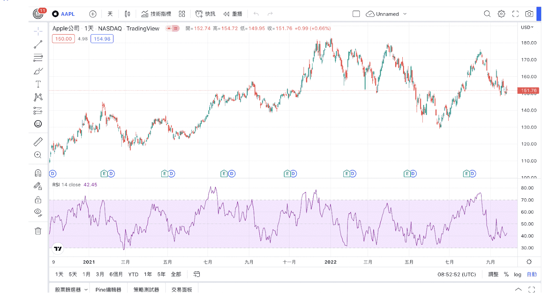This screenshot has width=560, height=296.
Task: Open the emoji icons tool
Action: click(38, 124)
